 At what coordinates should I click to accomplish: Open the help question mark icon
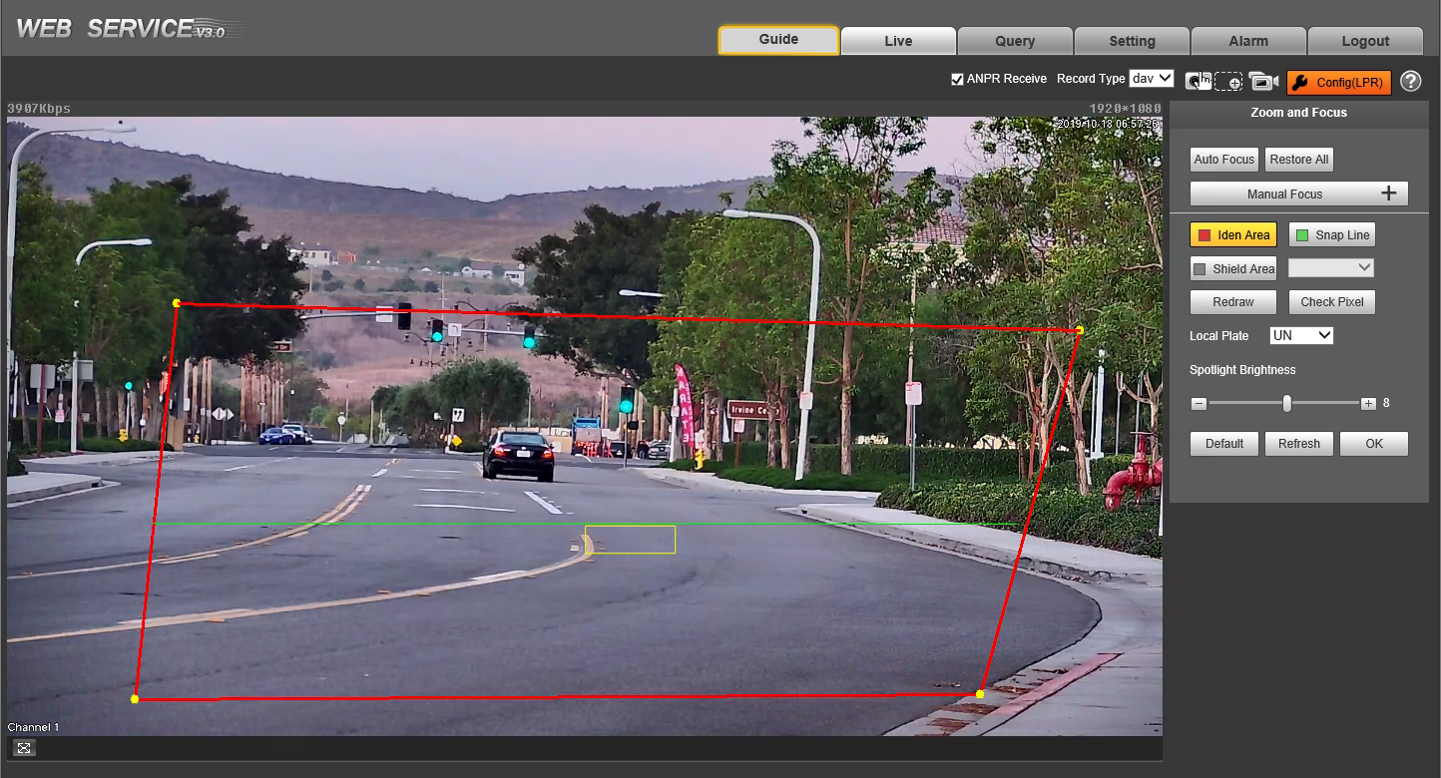pos(1410,82)
